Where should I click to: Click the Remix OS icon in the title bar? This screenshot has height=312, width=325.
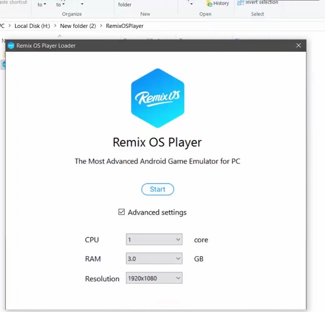pyautogui.click(x=11, y=45)
